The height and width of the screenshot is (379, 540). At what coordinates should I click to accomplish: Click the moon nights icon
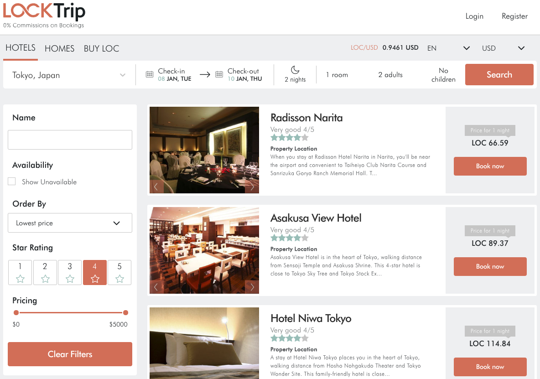pos(295,70)
